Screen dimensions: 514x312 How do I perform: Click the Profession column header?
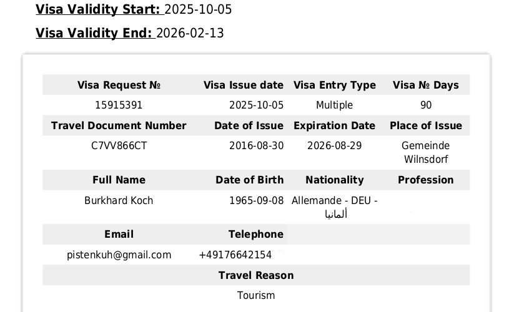pos(426,180)
